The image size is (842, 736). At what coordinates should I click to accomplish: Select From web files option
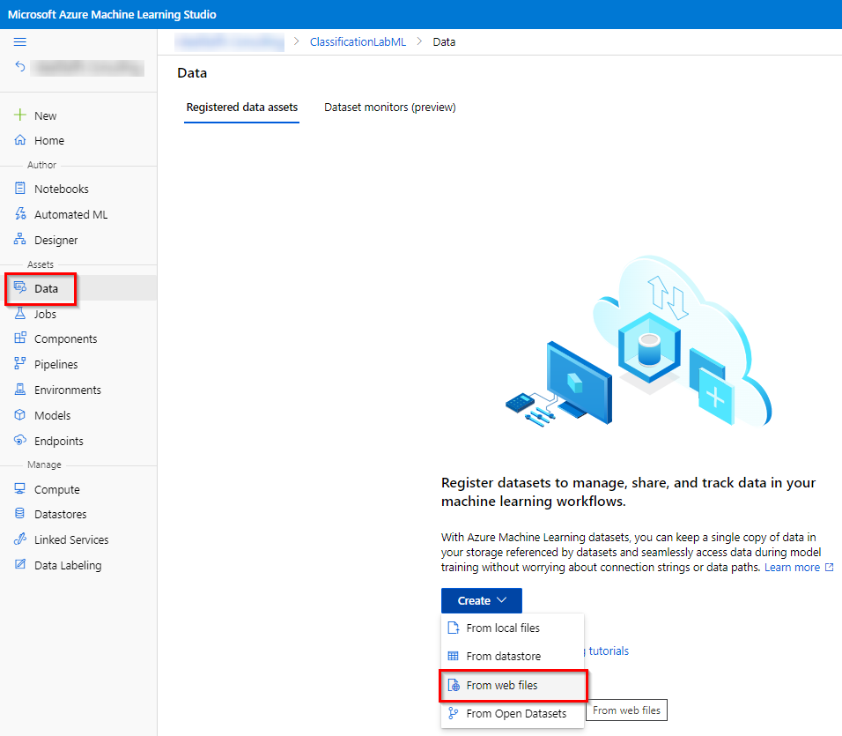502,685
